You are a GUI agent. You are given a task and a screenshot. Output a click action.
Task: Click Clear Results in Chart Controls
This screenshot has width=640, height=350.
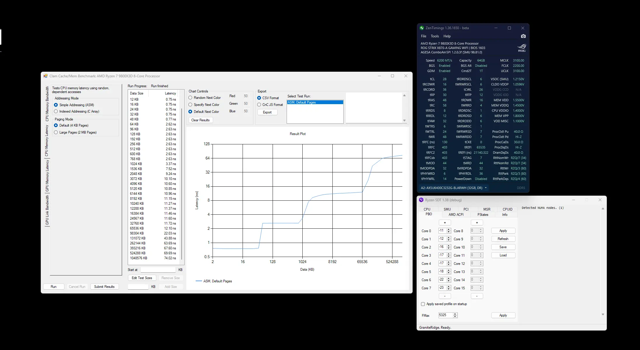tap(200, 120)
